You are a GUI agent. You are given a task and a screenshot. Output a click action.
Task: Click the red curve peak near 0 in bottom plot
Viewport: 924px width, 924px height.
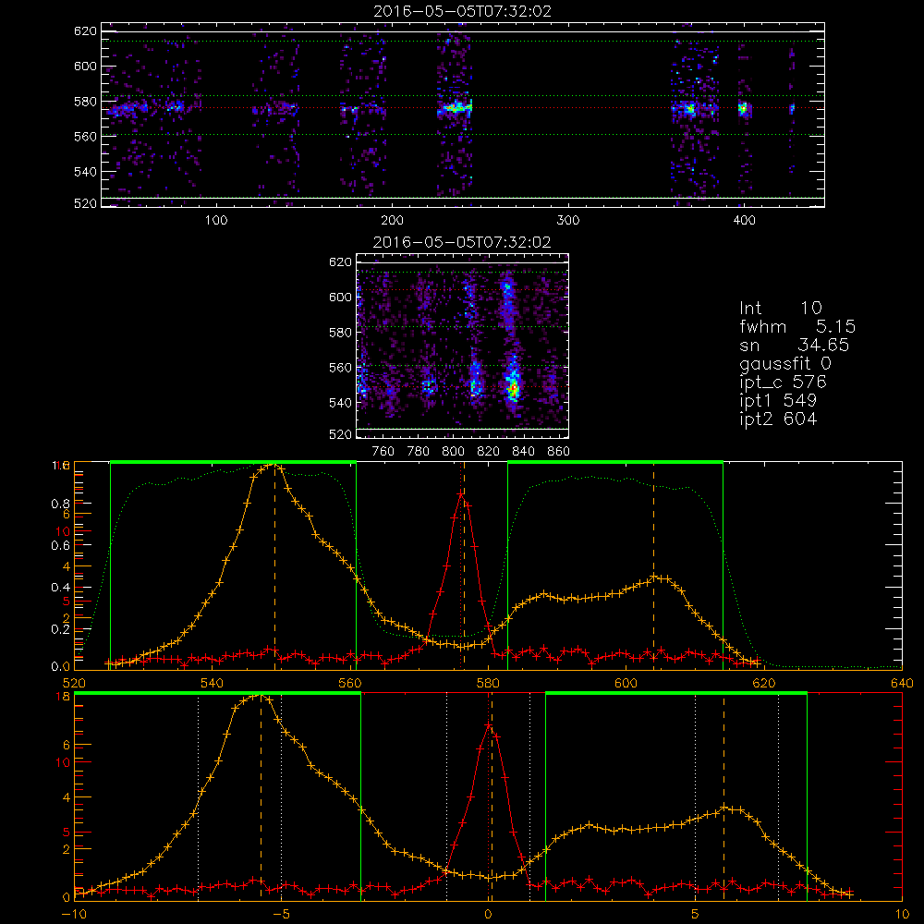click(489, 724)
